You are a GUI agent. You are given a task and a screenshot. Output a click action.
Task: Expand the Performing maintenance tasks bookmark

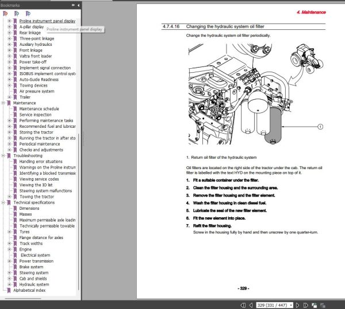point(9,120)
